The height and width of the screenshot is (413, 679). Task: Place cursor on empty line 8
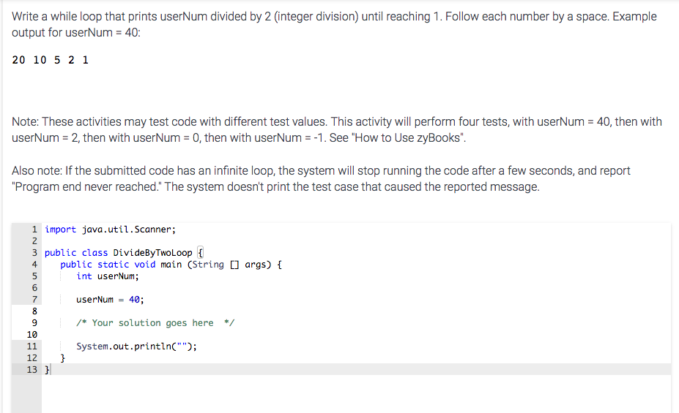point(356,311)
